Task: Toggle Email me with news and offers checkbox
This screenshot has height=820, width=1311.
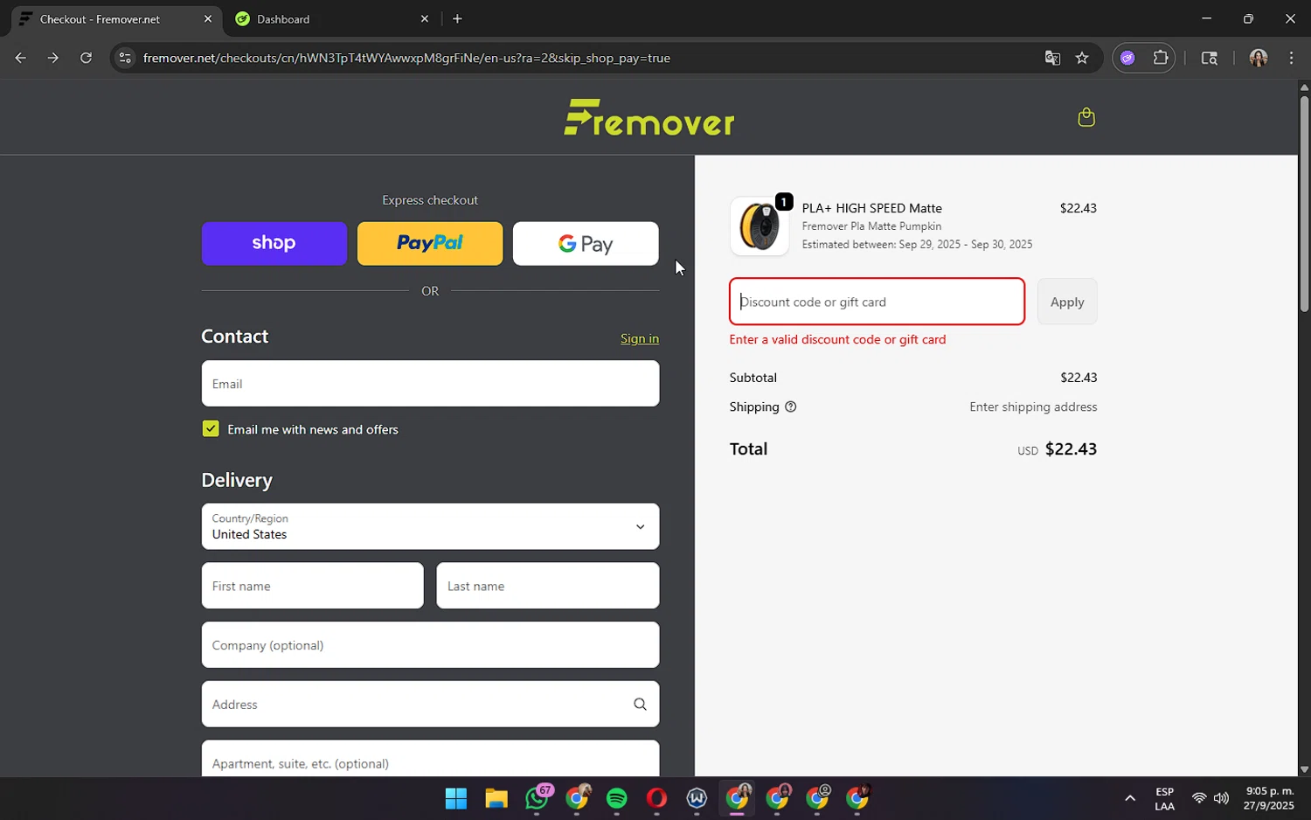Action: [211, 428]
